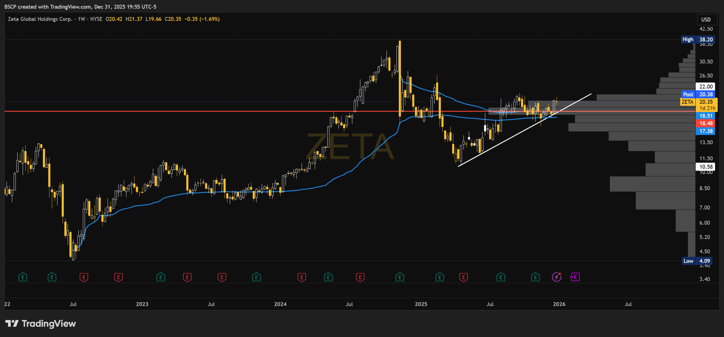Click the Zeta Global Holdings Corp. symbol title
The height and width of the screenshot is (337, 724).
click(x=40, y=19)
